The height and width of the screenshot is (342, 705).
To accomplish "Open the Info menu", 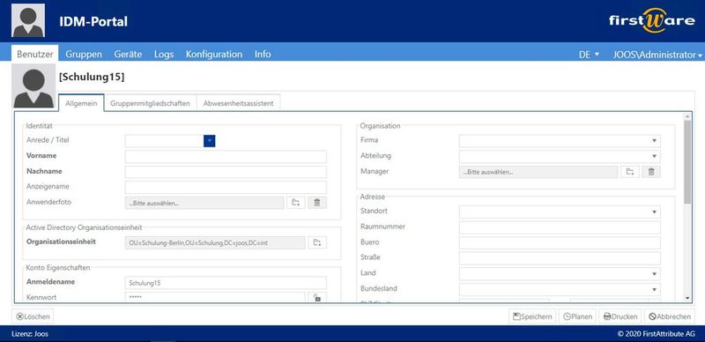I will click(x=263, y=55).
